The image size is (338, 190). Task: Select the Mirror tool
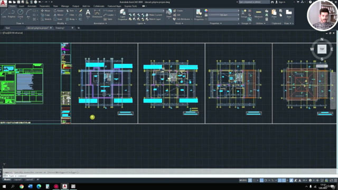point(59,15)
